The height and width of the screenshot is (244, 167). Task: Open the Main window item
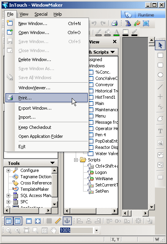(x=99, y=103)
